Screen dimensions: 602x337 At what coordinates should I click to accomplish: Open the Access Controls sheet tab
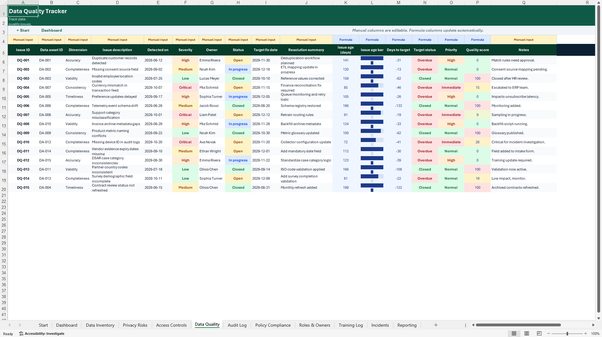click(x=171, y=325)
